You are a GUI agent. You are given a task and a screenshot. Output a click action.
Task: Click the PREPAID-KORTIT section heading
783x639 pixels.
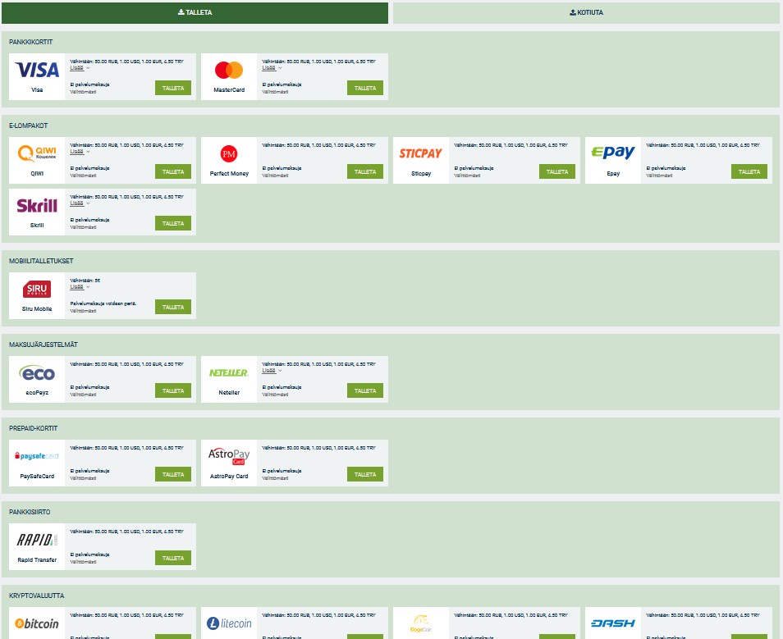click(33, 428)
